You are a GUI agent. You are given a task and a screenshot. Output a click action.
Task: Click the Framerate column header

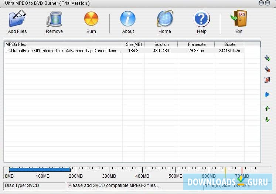pyautogui.click(x=196, y=44)
